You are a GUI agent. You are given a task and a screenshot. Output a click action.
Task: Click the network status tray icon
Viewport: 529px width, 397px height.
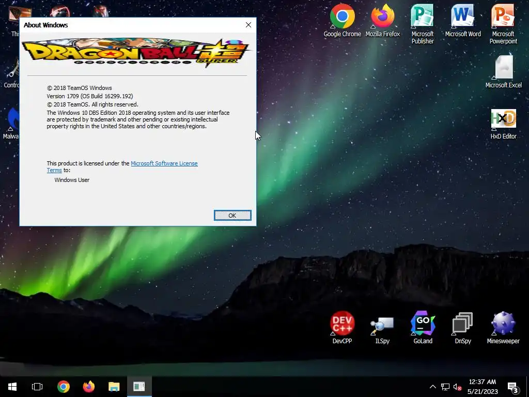pyautogui.click(x=445, y=387)
